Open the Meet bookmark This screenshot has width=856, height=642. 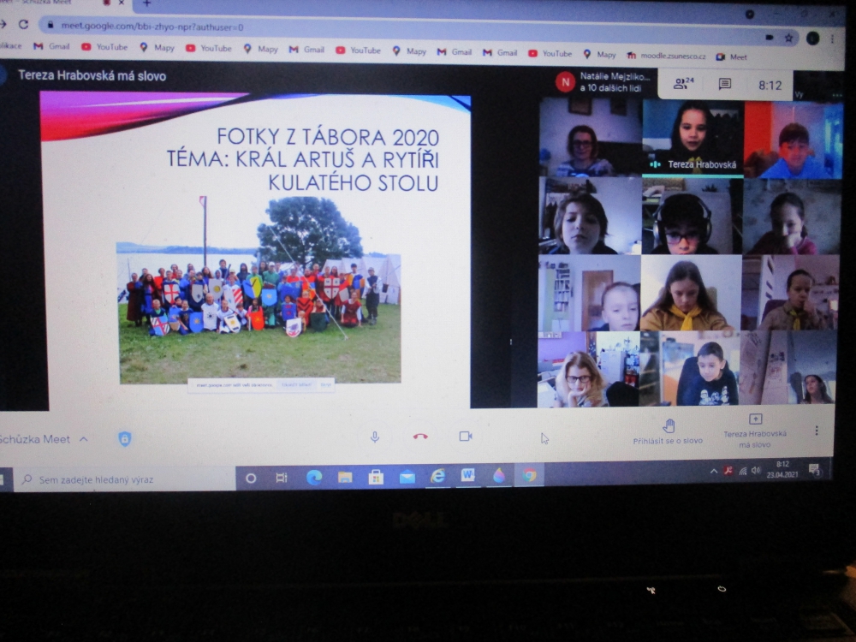pos(732,56)
